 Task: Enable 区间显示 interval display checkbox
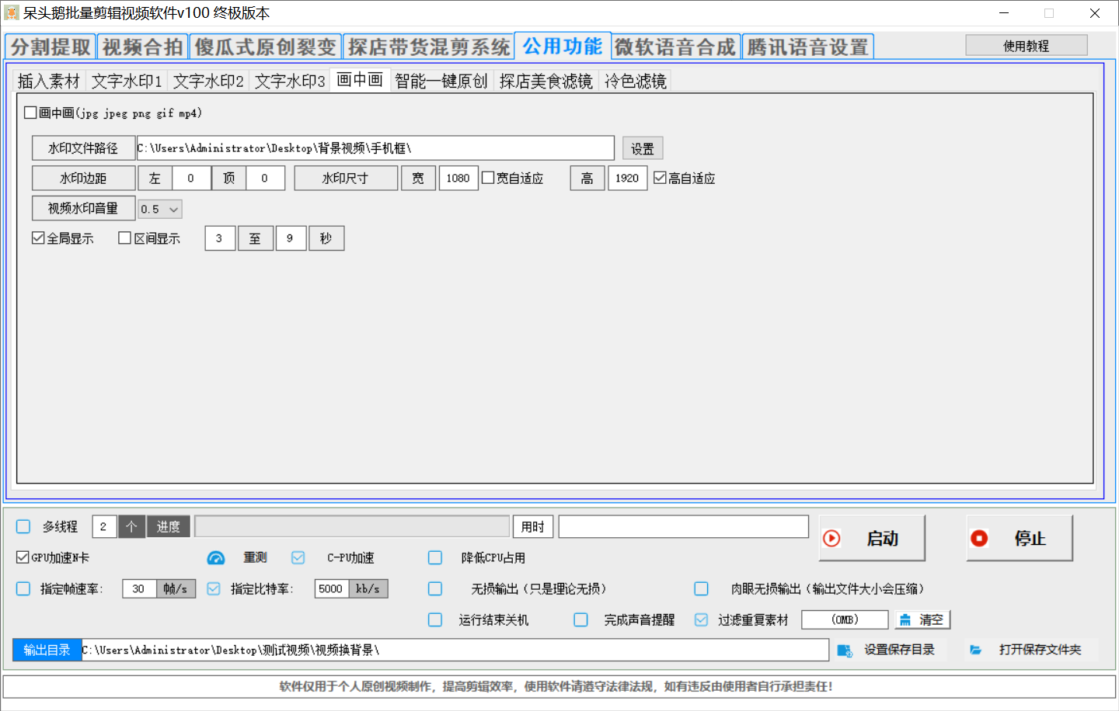click(x=124, y=238)
